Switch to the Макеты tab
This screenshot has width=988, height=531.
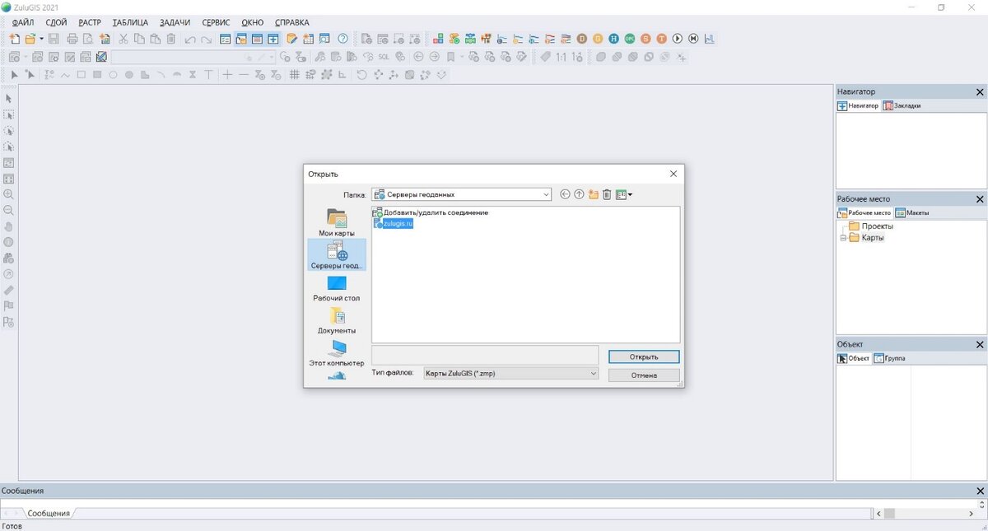(x=912, y=212)
